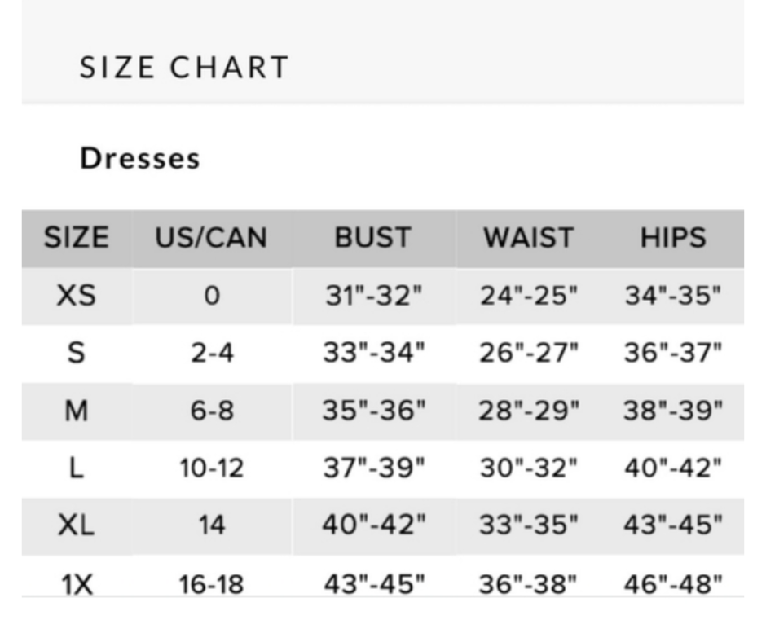This screenshot has height=642, width=766.
Task: Select the HIPS column header
Action: pos(672,238)
